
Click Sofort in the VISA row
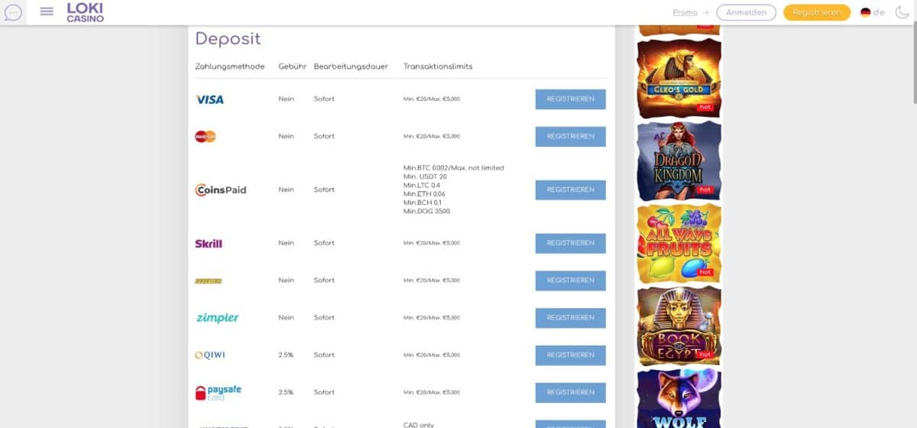click(x=324, y=99)
